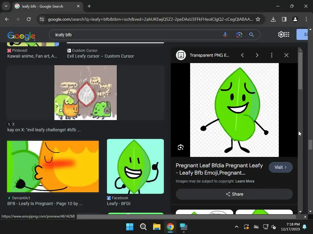Open the taskbar app next to Chrome
The width and height of the screenshot is (313, 234).
click(183, 227)
